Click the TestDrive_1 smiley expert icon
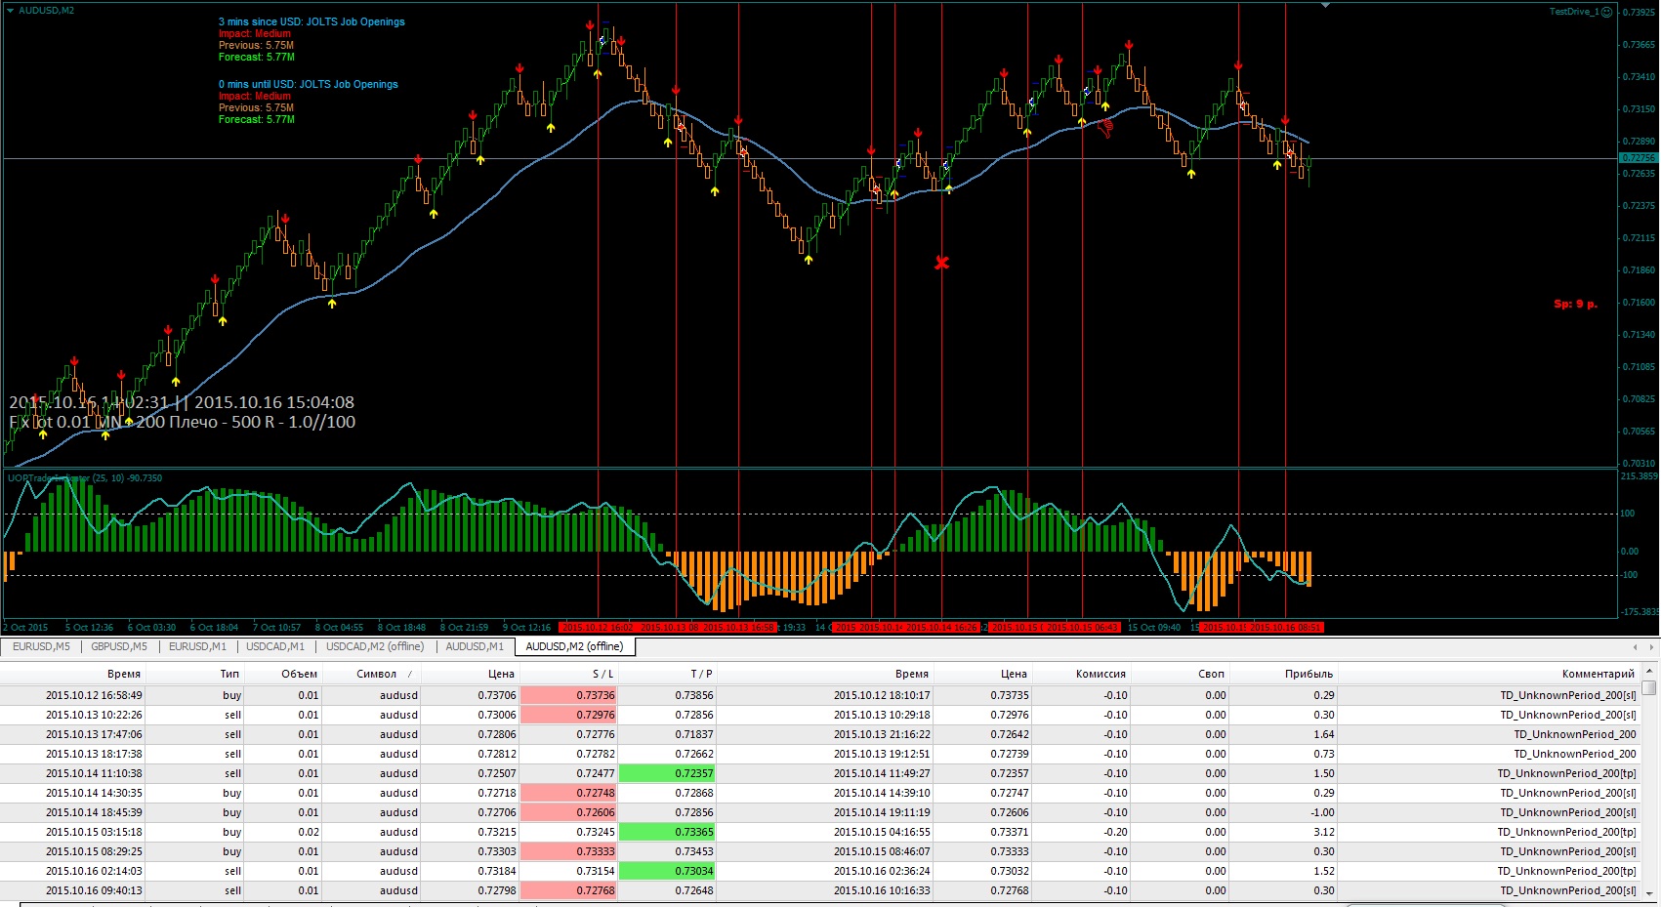Image resolution: width=1661 pixels, height=907 pixels. coord(1607,12)
